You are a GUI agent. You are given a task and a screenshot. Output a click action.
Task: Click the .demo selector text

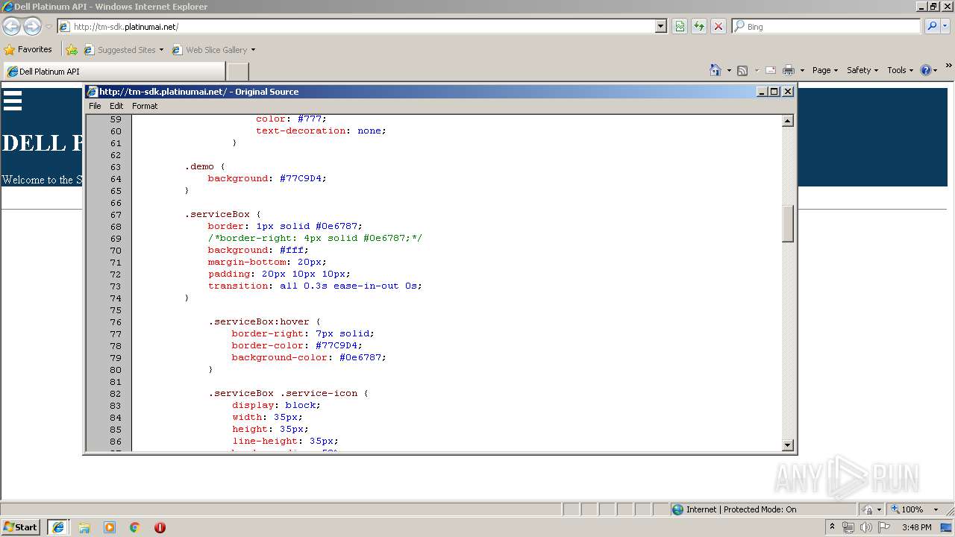click(x=199, y=166)
